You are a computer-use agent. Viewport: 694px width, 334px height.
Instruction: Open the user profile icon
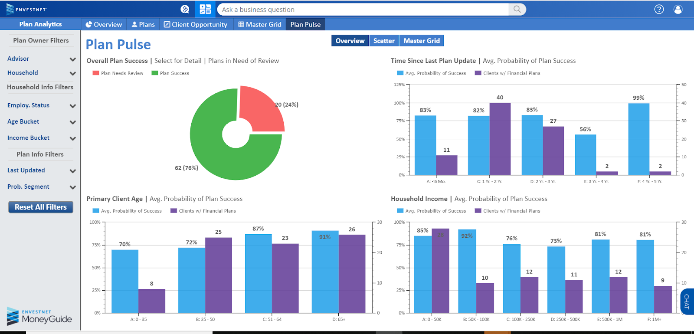coord(678,9)
